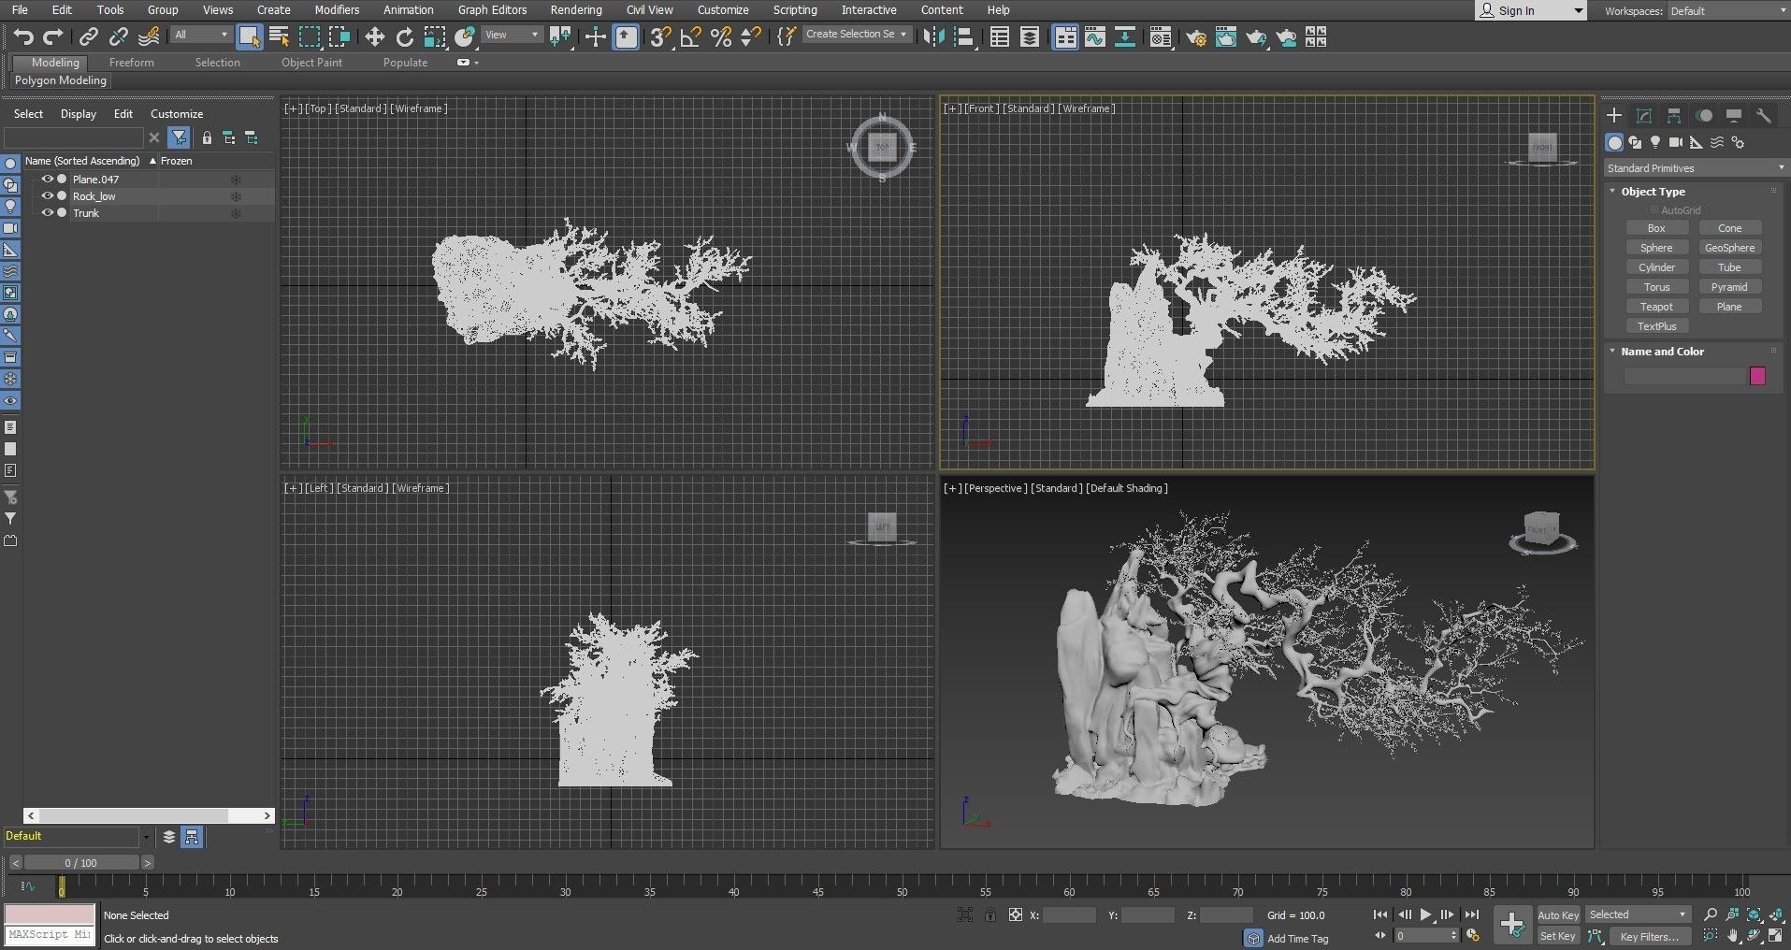Choose the Bind to Space Warp tool
Screen dimensions: 1791x950
click(149, 36)
